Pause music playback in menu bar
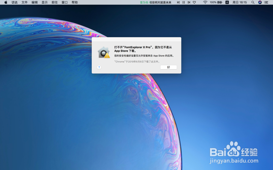Viewport: 273px width, 170px height. coord(183,2)
